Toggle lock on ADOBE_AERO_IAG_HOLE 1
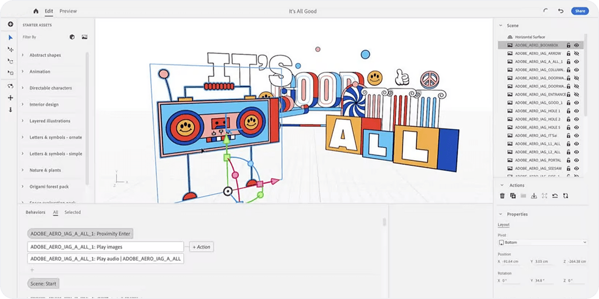Viewport: 599px width, 299px height. point(569,111)
